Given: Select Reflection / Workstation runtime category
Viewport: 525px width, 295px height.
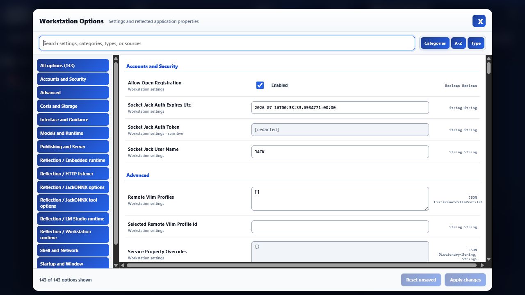Looking at the screenshot, I should pyautogui.click(x=73, y=234).
